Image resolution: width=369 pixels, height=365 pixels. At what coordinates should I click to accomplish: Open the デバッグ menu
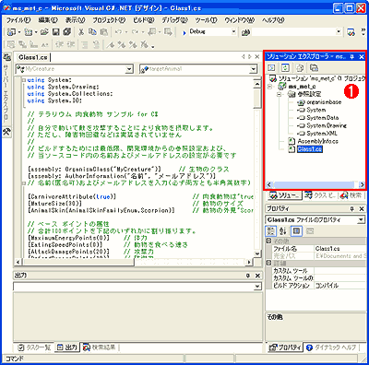coord(174,20)
